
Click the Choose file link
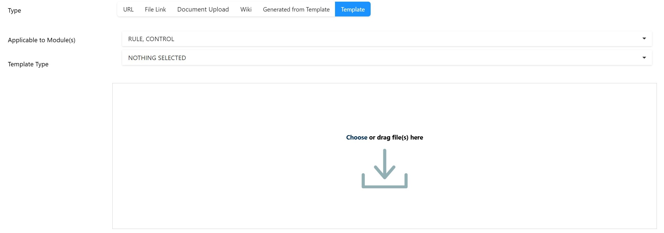tap(356, 137)
